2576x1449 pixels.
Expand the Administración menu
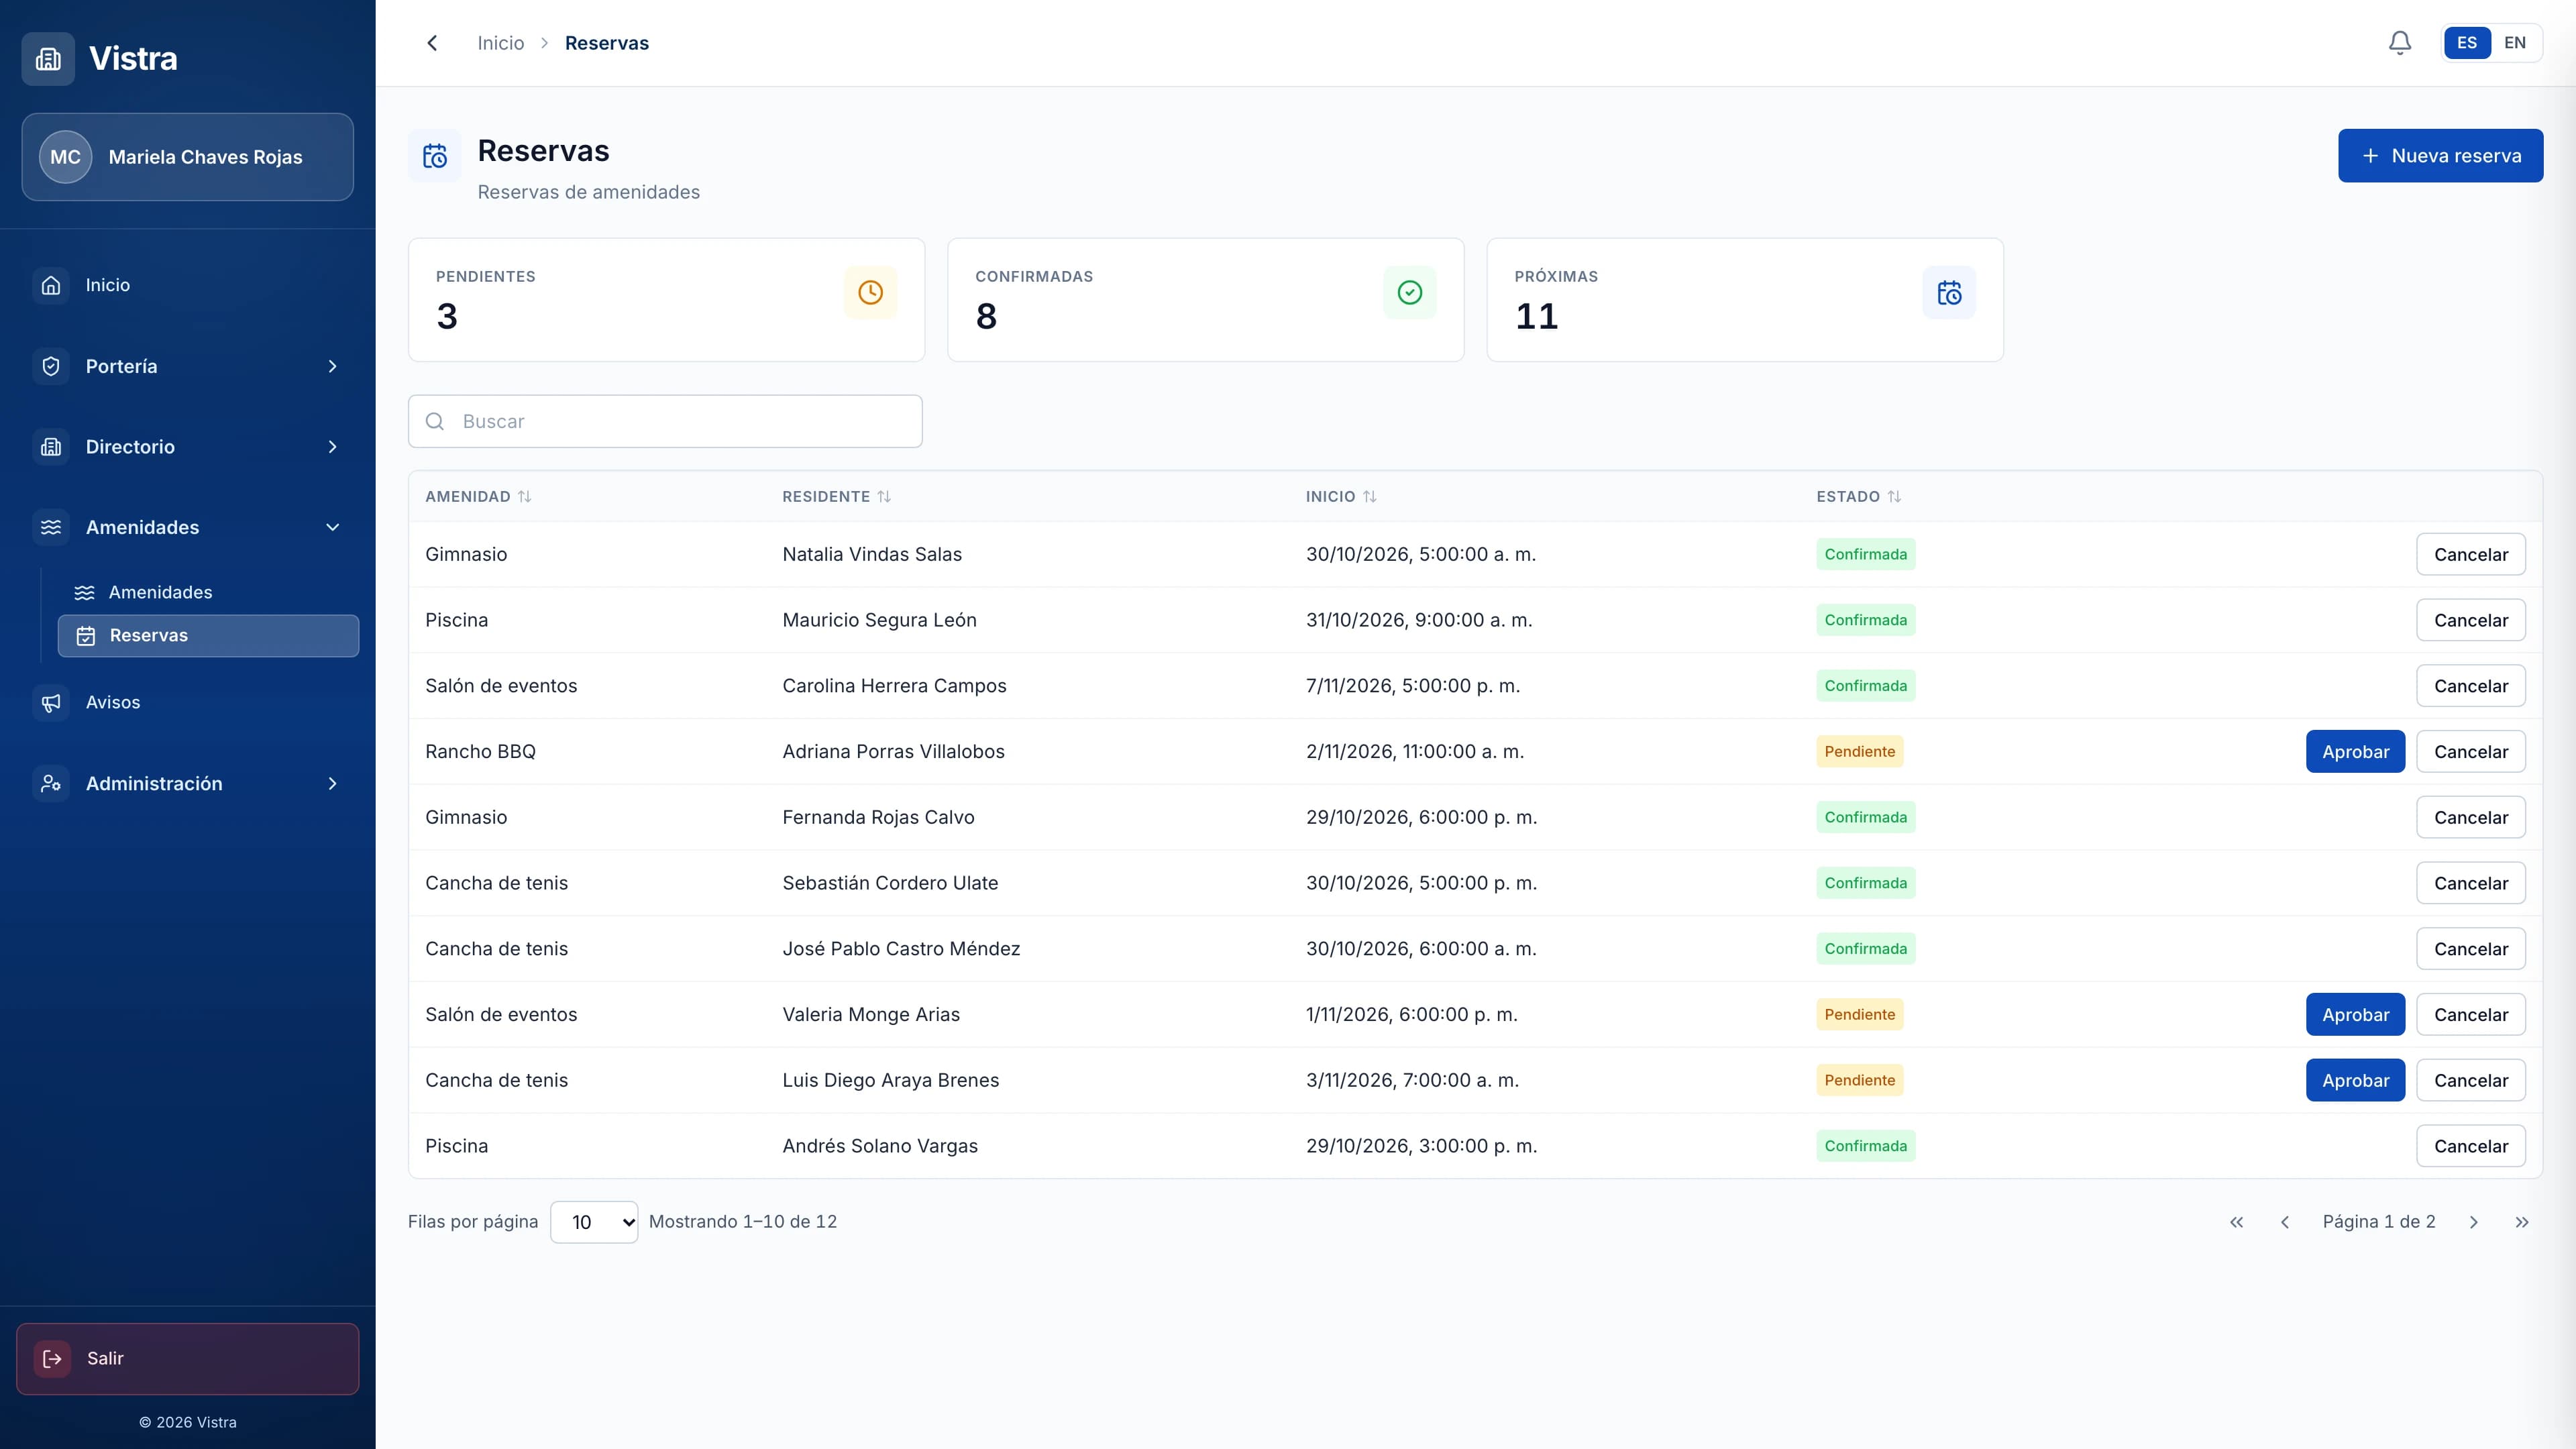(188, 783)
